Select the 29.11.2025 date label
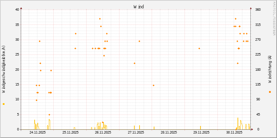The width and height of the screenshot is (277, 138). 201,132
